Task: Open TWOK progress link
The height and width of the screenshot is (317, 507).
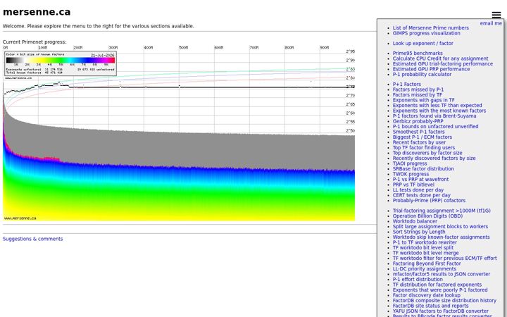Action: (x=411, y=174)
